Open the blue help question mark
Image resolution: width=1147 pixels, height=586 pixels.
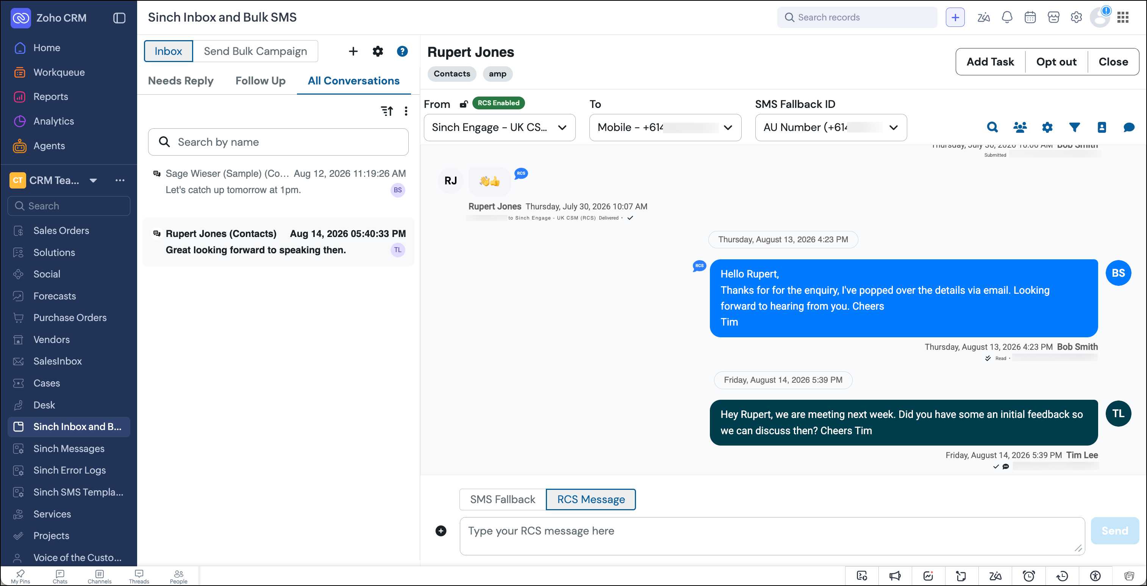point(402,51)
